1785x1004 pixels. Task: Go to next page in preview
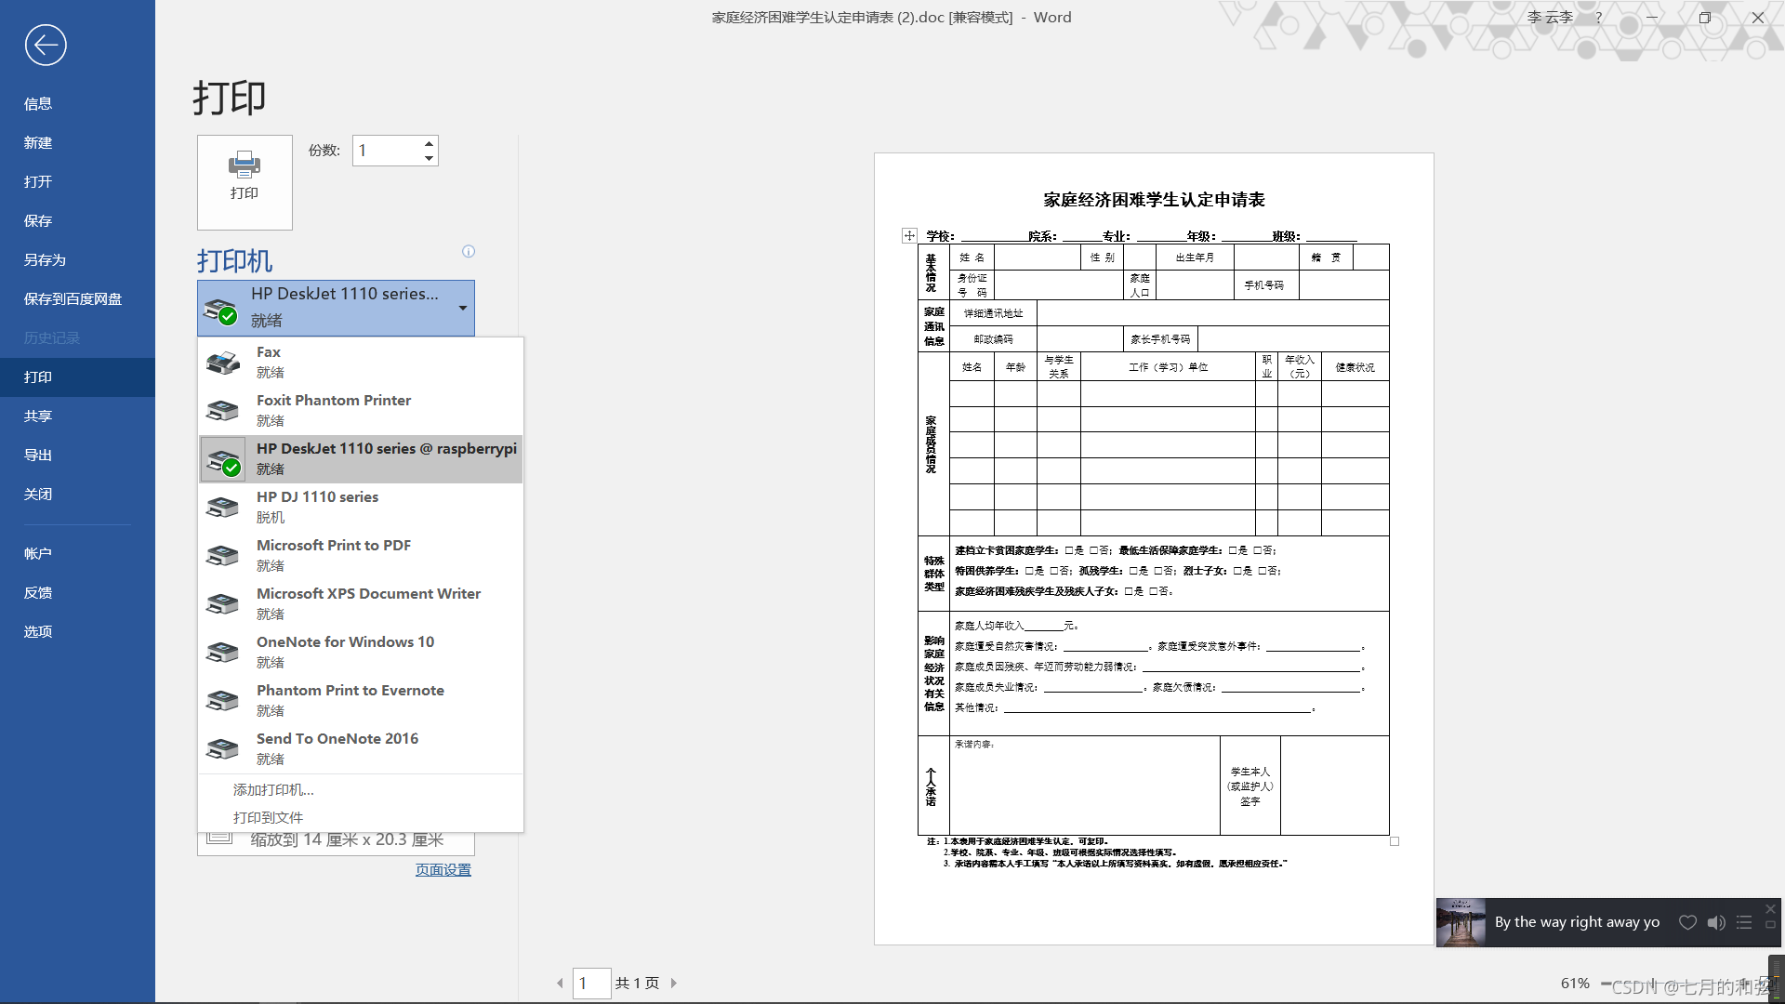tap(674, 983)
